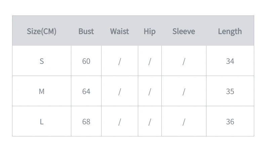The width and height of the screenshot is (269, 168).
Task: Click the Size(CM) column header
Action: pyautogui.click(x=41, y=31)
